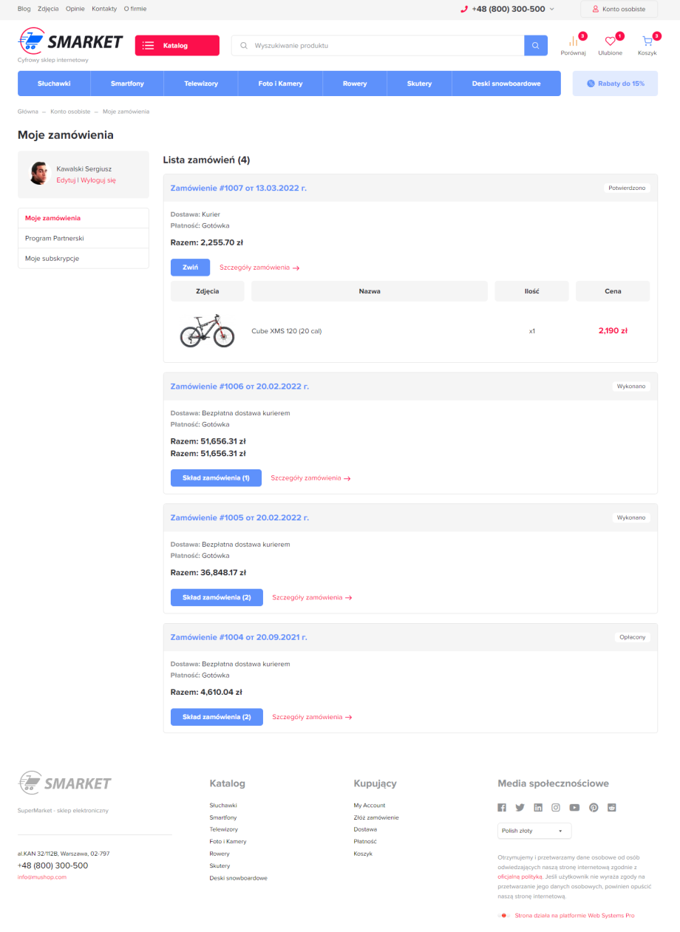Open the Pinterest icon in footer
The height and width of the screenshot is (932, 680).
point(594,808)
